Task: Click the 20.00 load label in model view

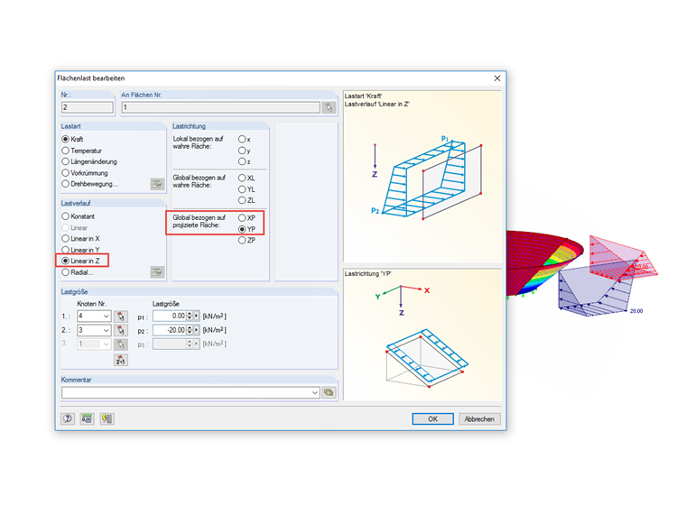Action: pos(636,311)
